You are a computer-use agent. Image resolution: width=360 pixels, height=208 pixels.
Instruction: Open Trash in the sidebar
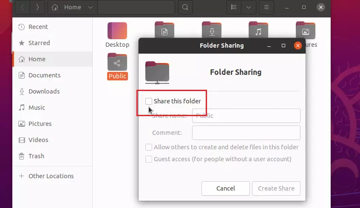(x=53, y=156)
